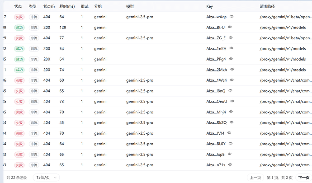The height and width of the screenshot is (183, 312).
Task: Click eye icon next to AIza...RkZQ
Action: 232,122
